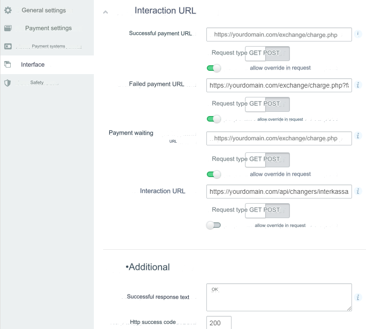This screenshot has width=366, height=329.
Task: Click the Payment settings card icon
Action: click(7, 28)
